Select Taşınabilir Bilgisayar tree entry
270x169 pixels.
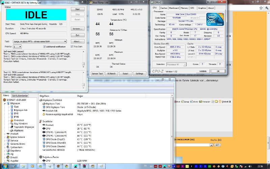[24, 127]
